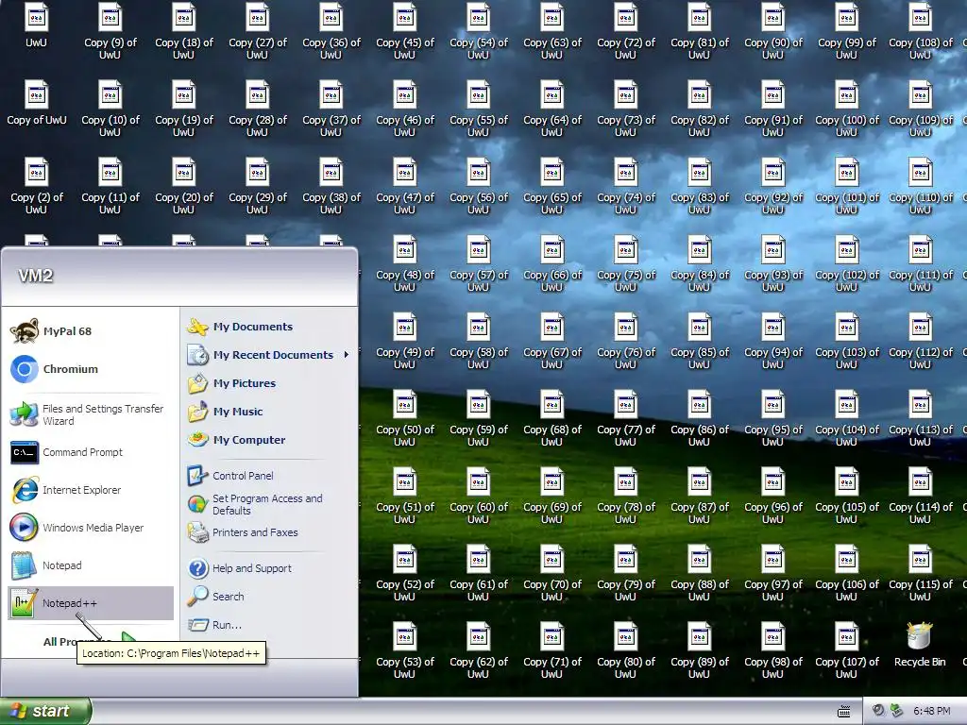
Task: Select Copy (53) of UwU icon
Action: click(x=404, y=650)
